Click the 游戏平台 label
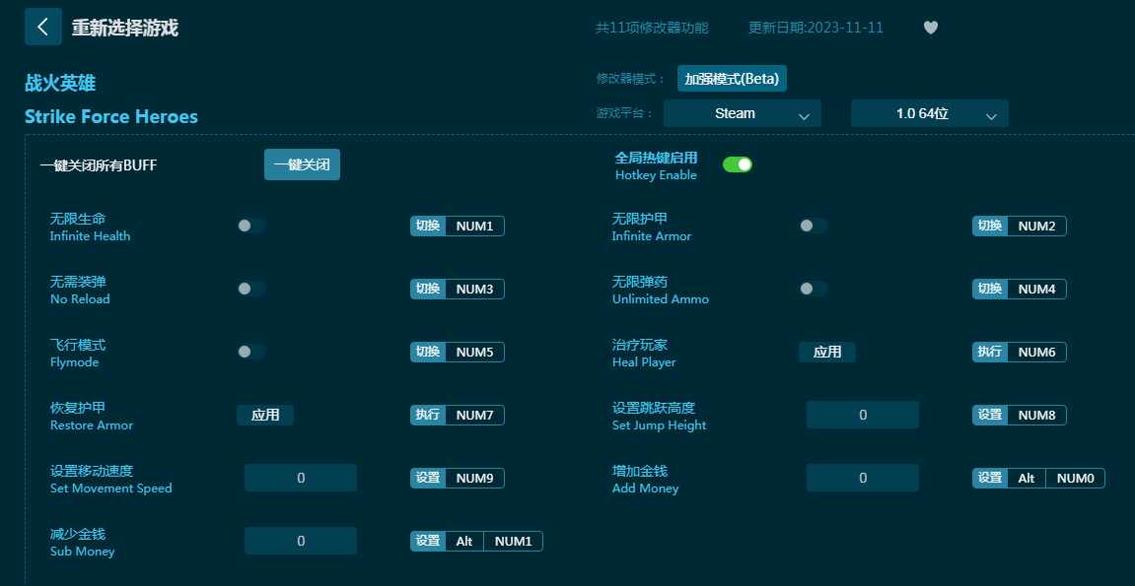The height and width of the screenshot is (586, 1135). (624, 113)
